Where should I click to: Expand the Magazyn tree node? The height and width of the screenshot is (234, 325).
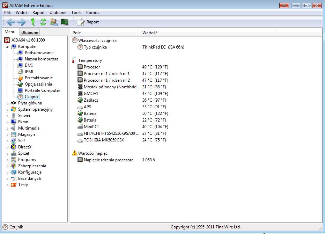(7, 135)
